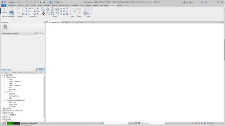Click the Cancel button in status bar

[x=4, y=123]
